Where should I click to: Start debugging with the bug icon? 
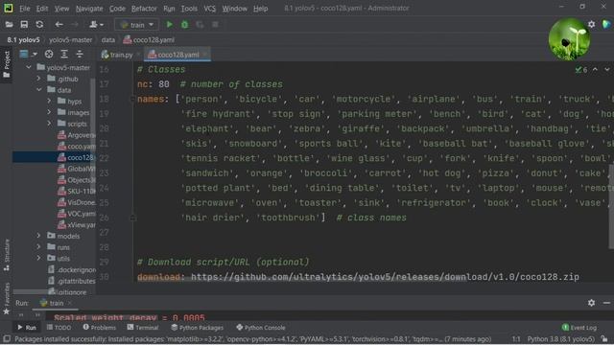(184, 25)
